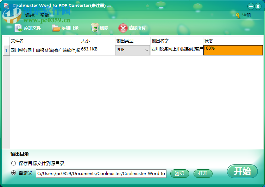Click the key icon next to 注册
This screenshot has height=187, width=265.
coord(238,16)
